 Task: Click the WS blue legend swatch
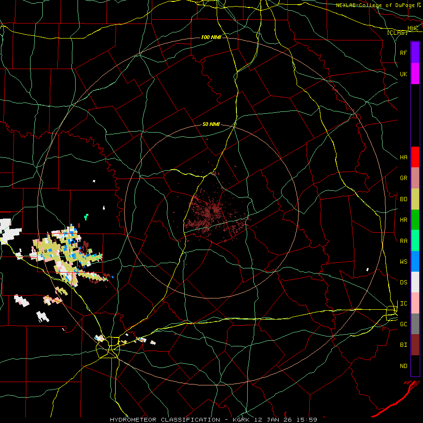pyautogui.click(x=415, y=261)
